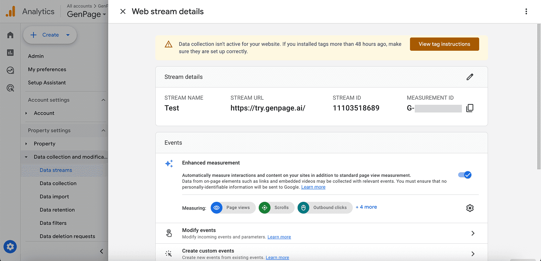Click the Page views chip
This screenshot has width=541, height=261.
coord(233,208)
